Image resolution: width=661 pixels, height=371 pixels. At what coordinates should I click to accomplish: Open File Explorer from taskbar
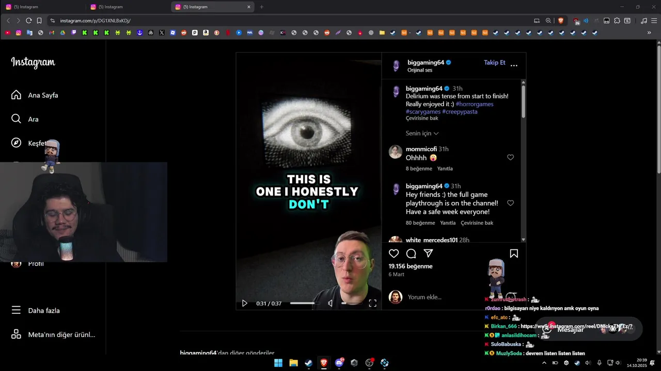[293, 363]
